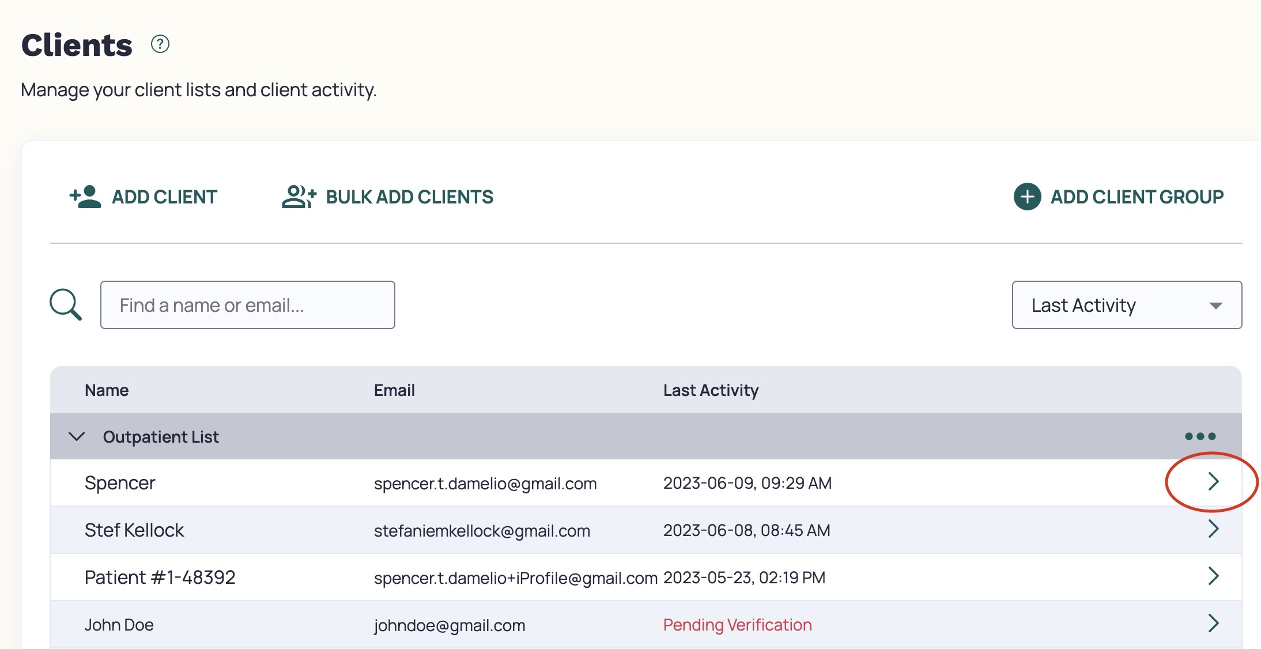Click the plus icon for Add Client Group

click(x=1027, y=197)
